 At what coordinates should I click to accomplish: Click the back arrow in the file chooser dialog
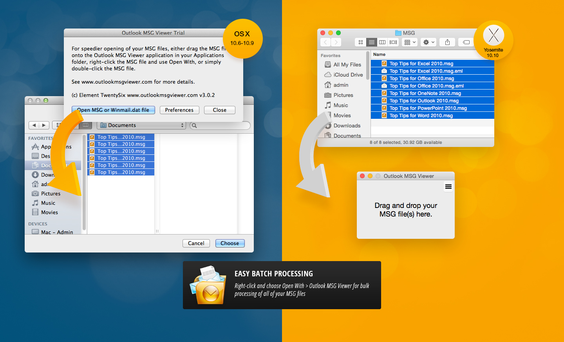coord(34,125)
